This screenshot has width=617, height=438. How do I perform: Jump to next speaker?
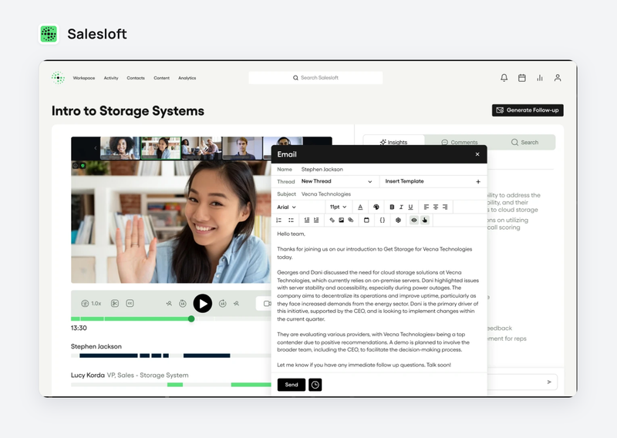(x=236, y=303)
